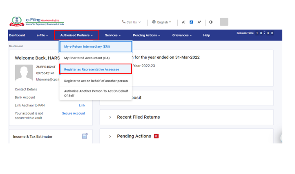The image size is (295, 174).
Task: Go to the Dashboard tab
Action: [17, 35]
